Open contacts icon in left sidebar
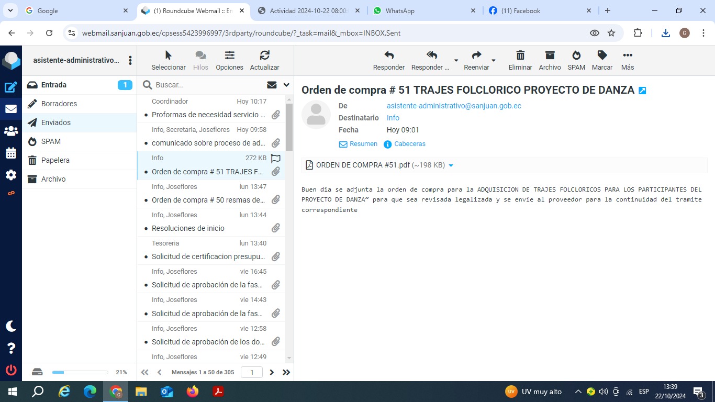Viewport: 715px width, 402px height. tap(11, 131)
